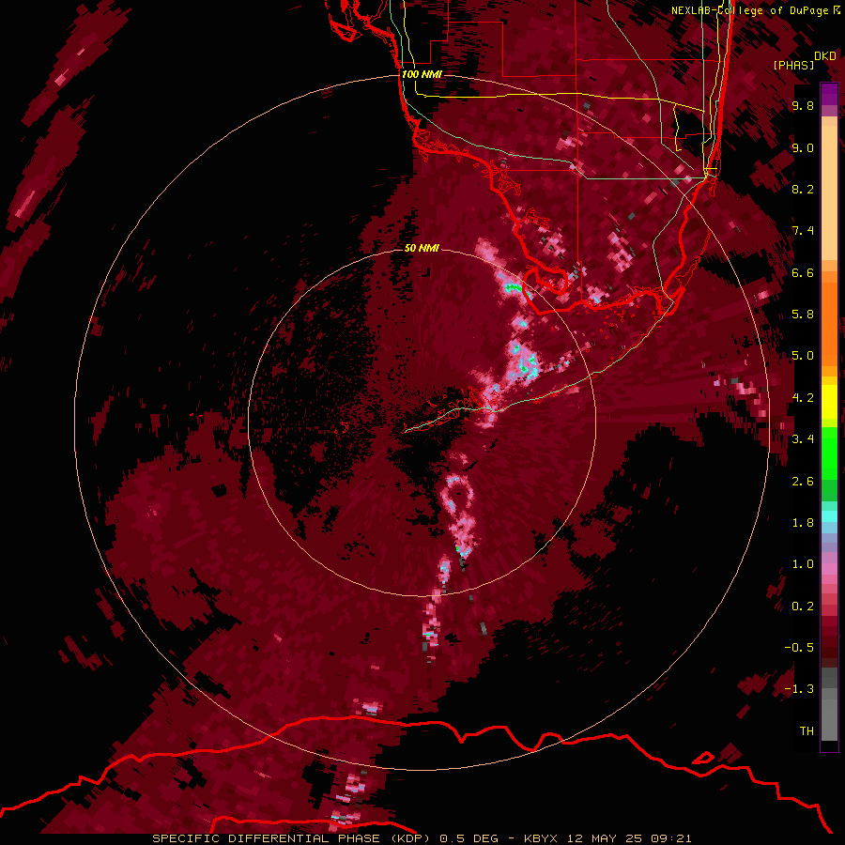
Task: Click the '7.4' scale value
Action: [803, 231]
